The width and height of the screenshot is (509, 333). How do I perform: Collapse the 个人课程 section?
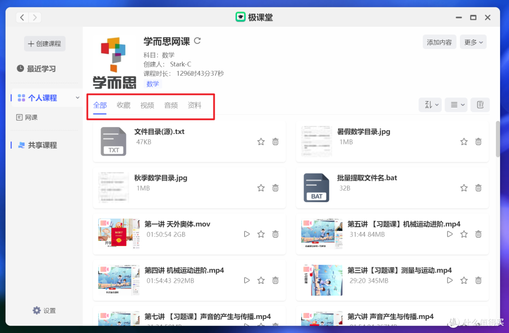click(77, 97)
